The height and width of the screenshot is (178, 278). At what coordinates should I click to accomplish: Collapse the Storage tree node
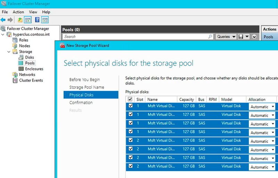[x=9, y=52]
